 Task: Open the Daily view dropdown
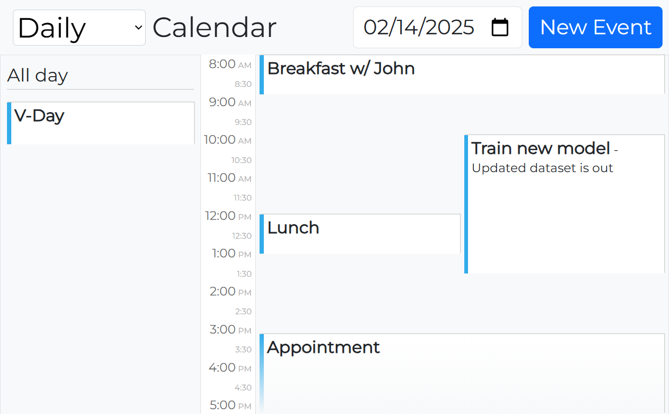[x=79, y=28]
